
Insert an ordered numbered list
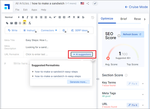coord(41,17)
